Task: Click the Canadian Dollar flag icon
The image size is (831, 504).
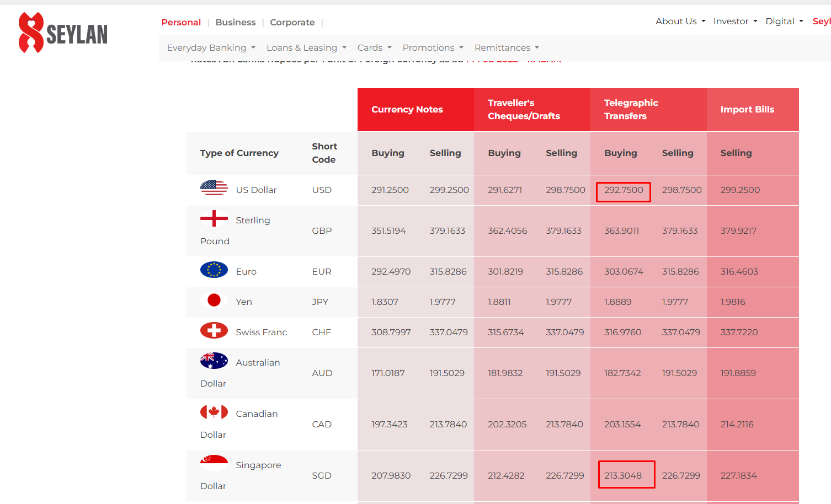Action: point(214,412)
